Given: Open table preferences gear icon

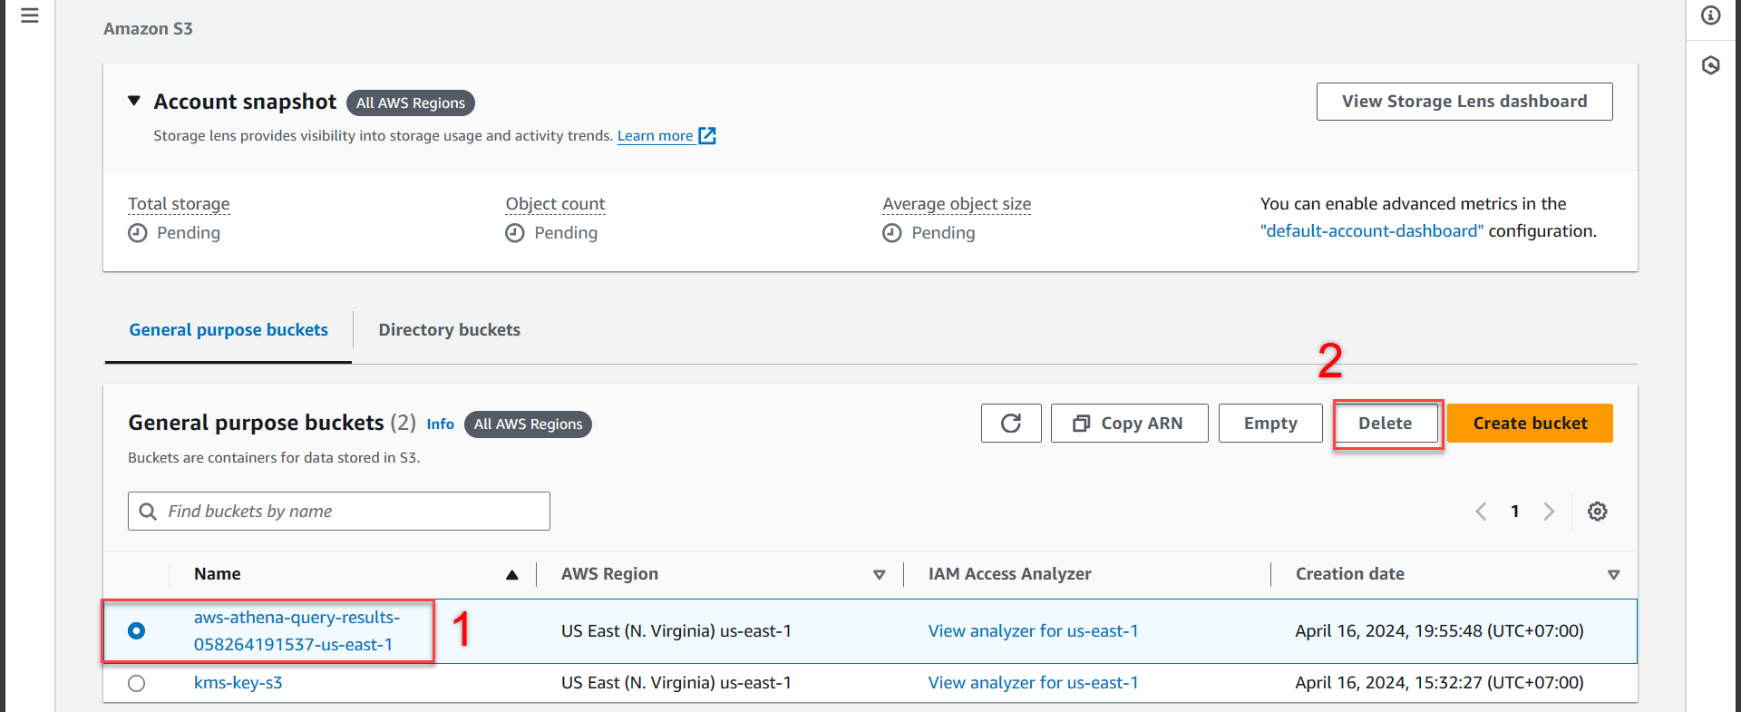Looking at the screenshot, I should [x=1598, y=512].
